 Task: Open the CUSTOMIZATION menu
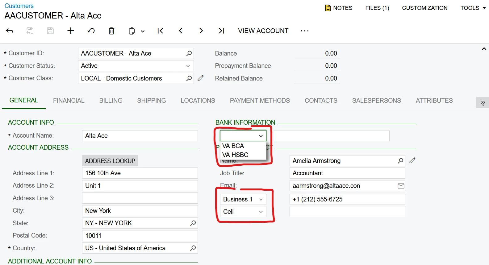pos(425,8)
